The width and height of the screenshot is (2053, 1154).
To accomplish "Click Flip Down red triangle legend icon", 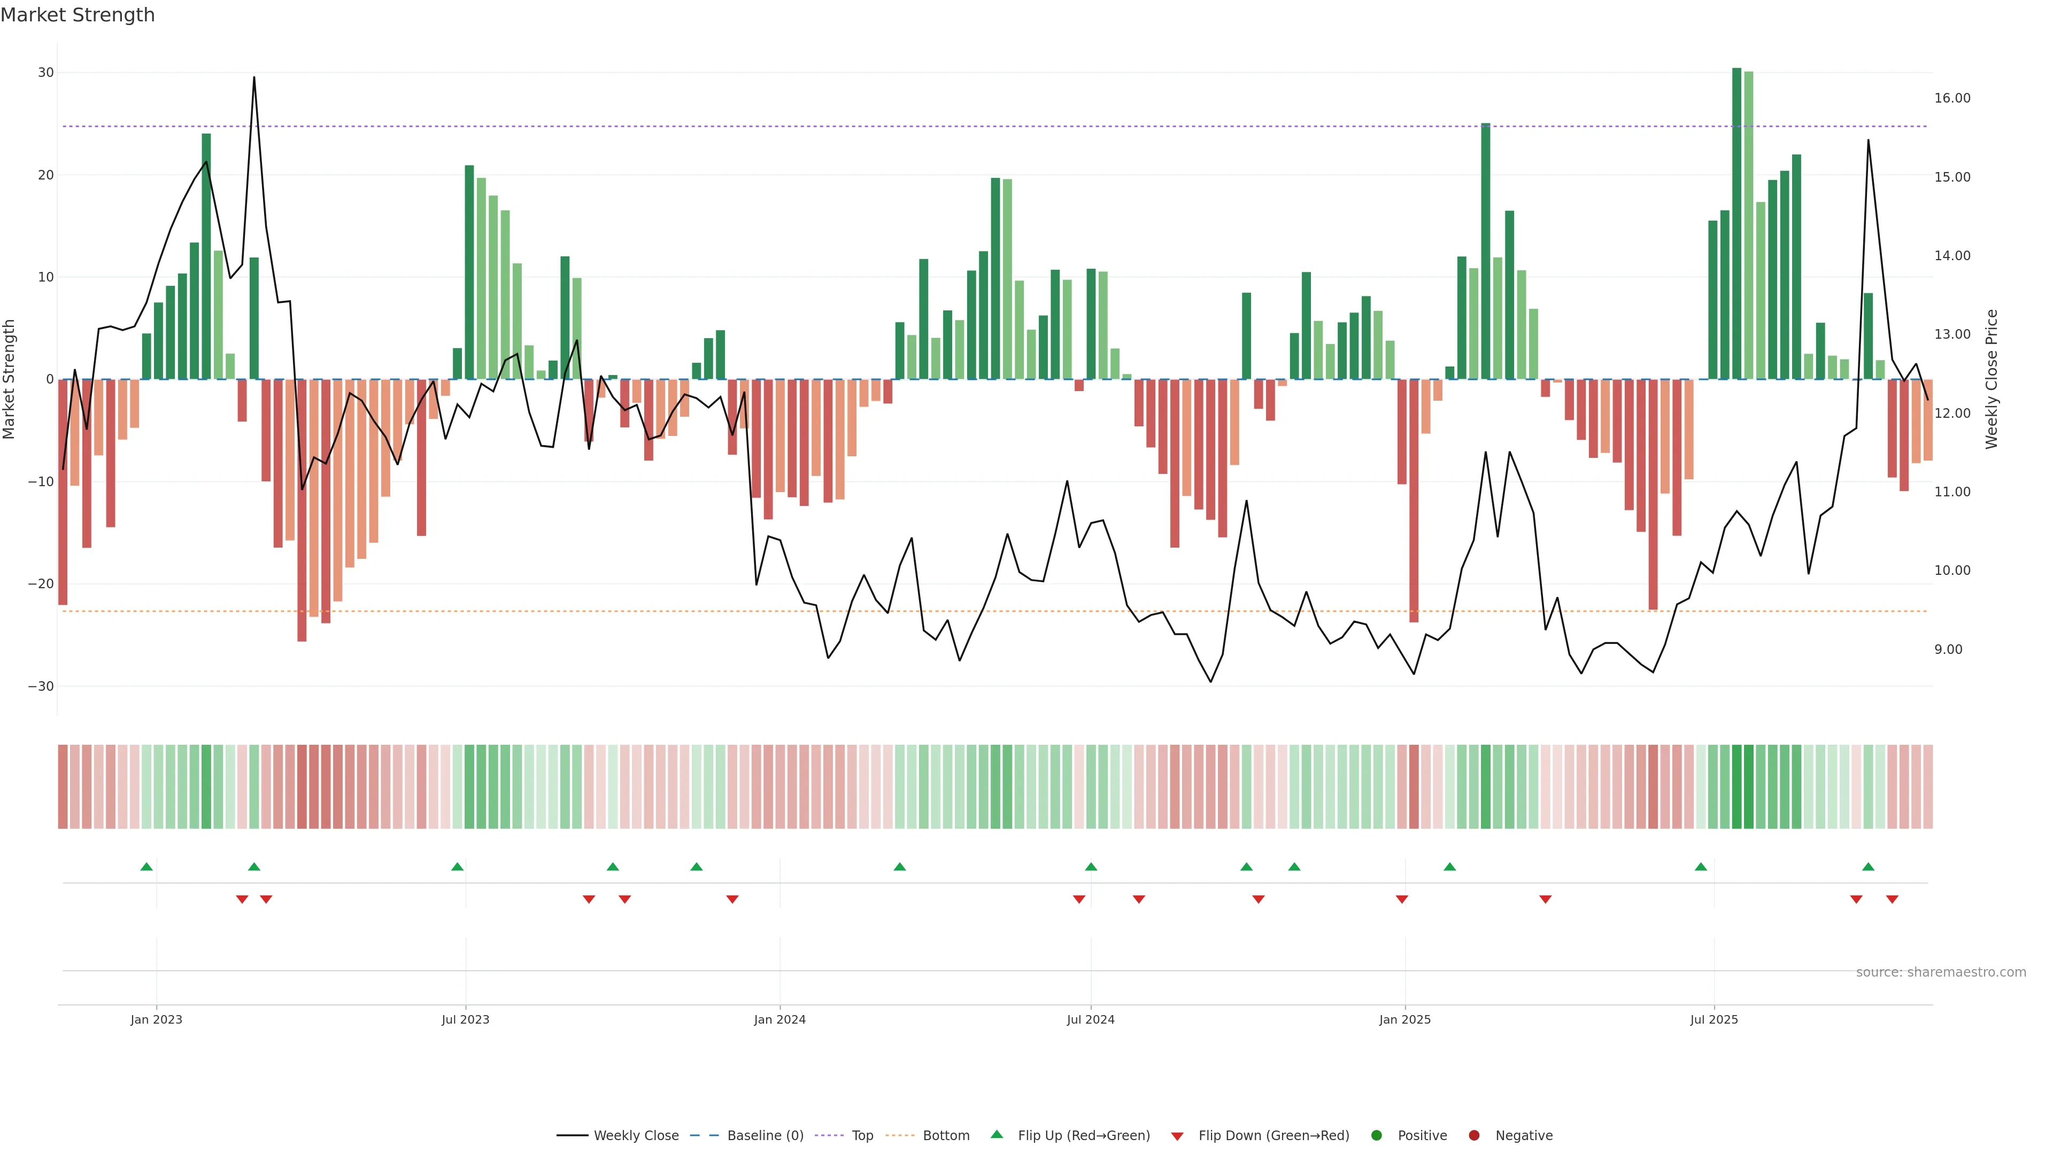I will pos(1177,1136).
